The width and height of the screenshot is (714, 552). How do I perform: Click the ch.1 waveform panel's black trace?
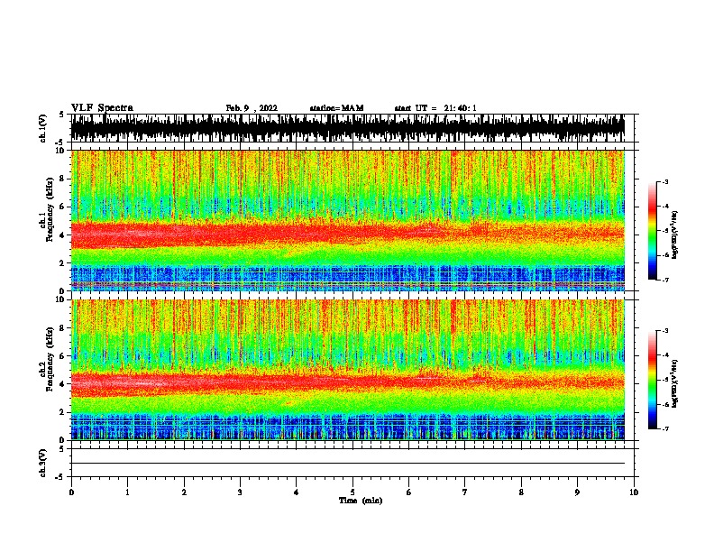click(x=348, y=128)
